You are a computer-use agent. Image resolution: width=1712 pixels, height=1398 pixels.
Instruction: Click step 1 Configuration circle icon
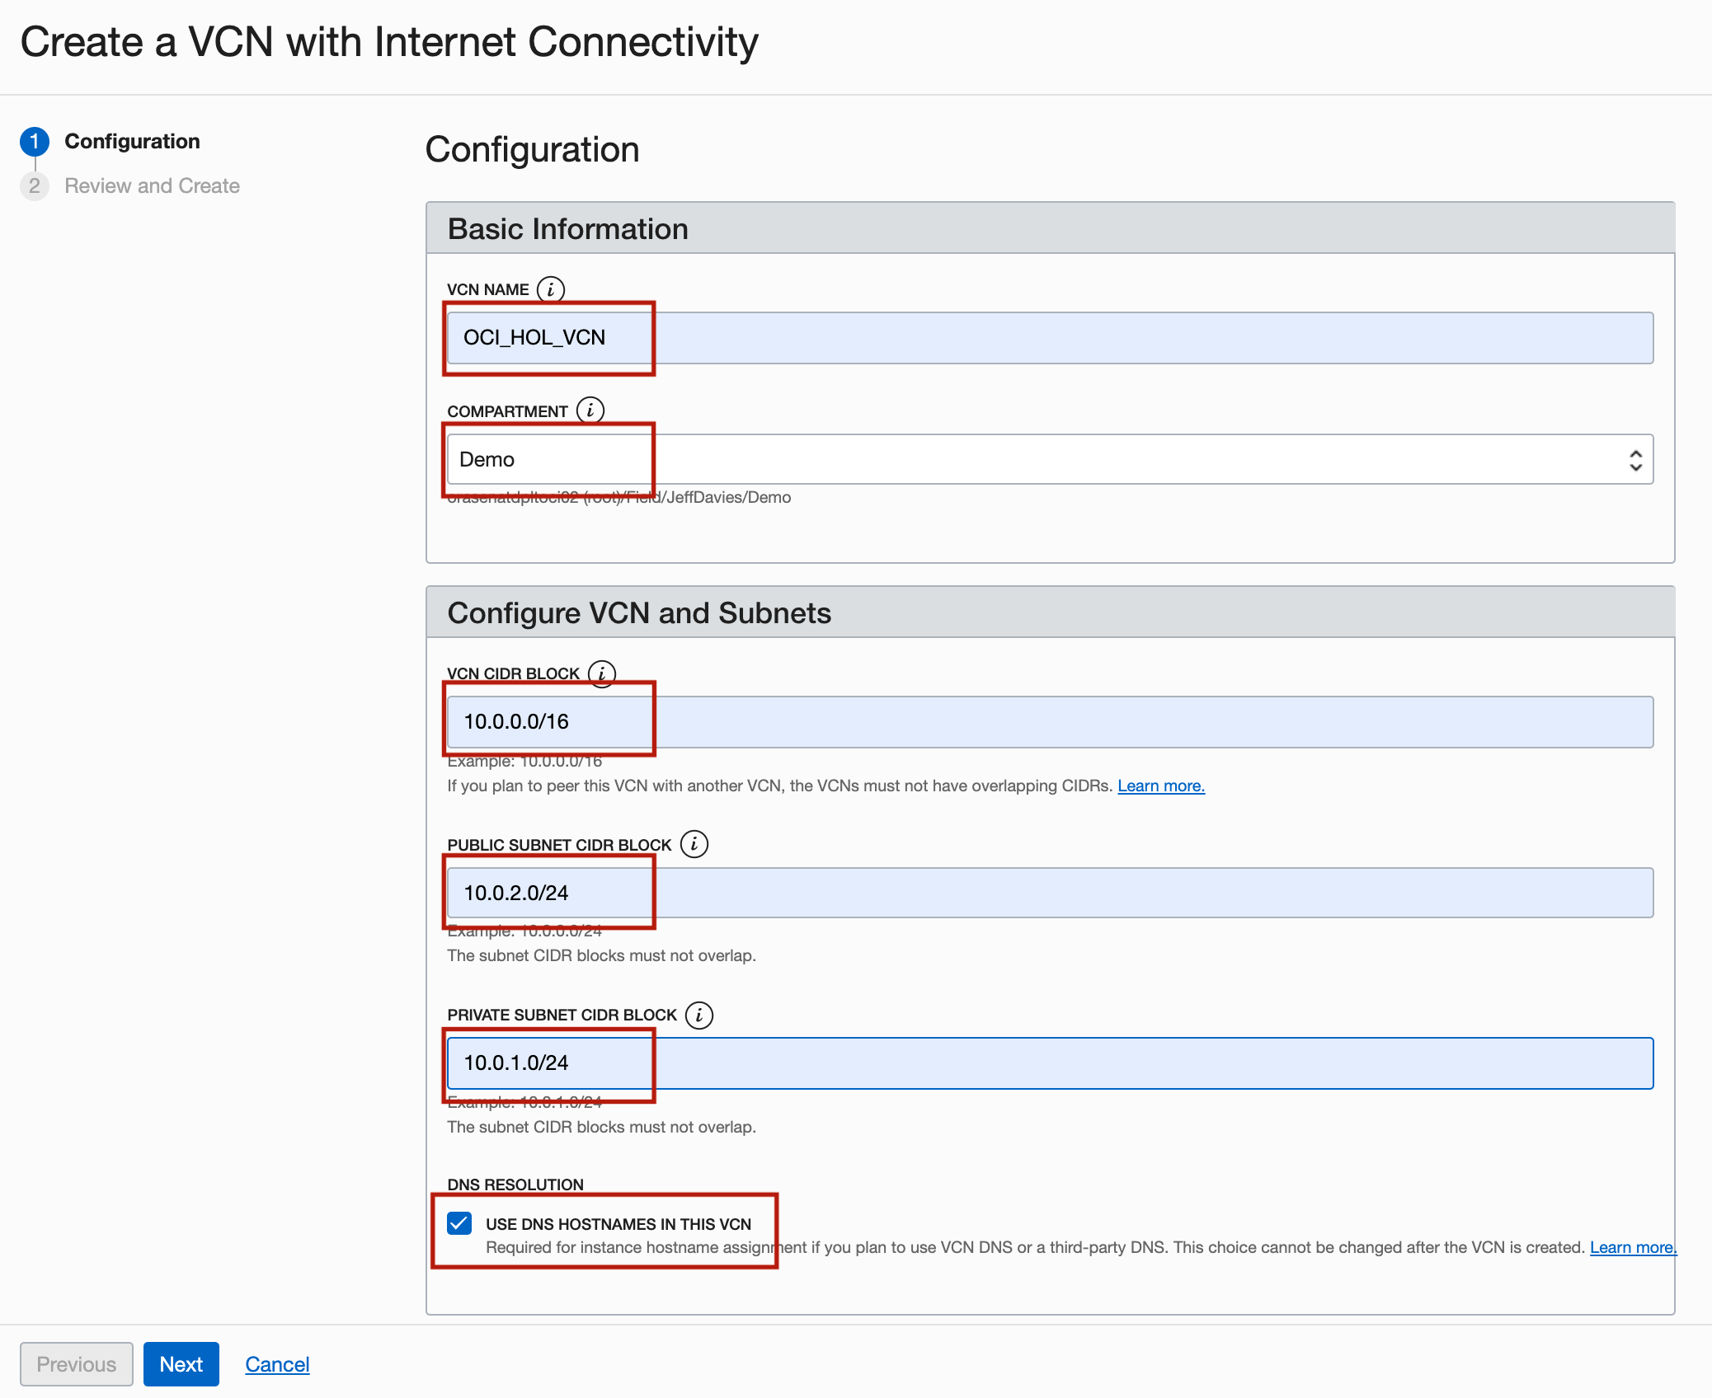35,142
